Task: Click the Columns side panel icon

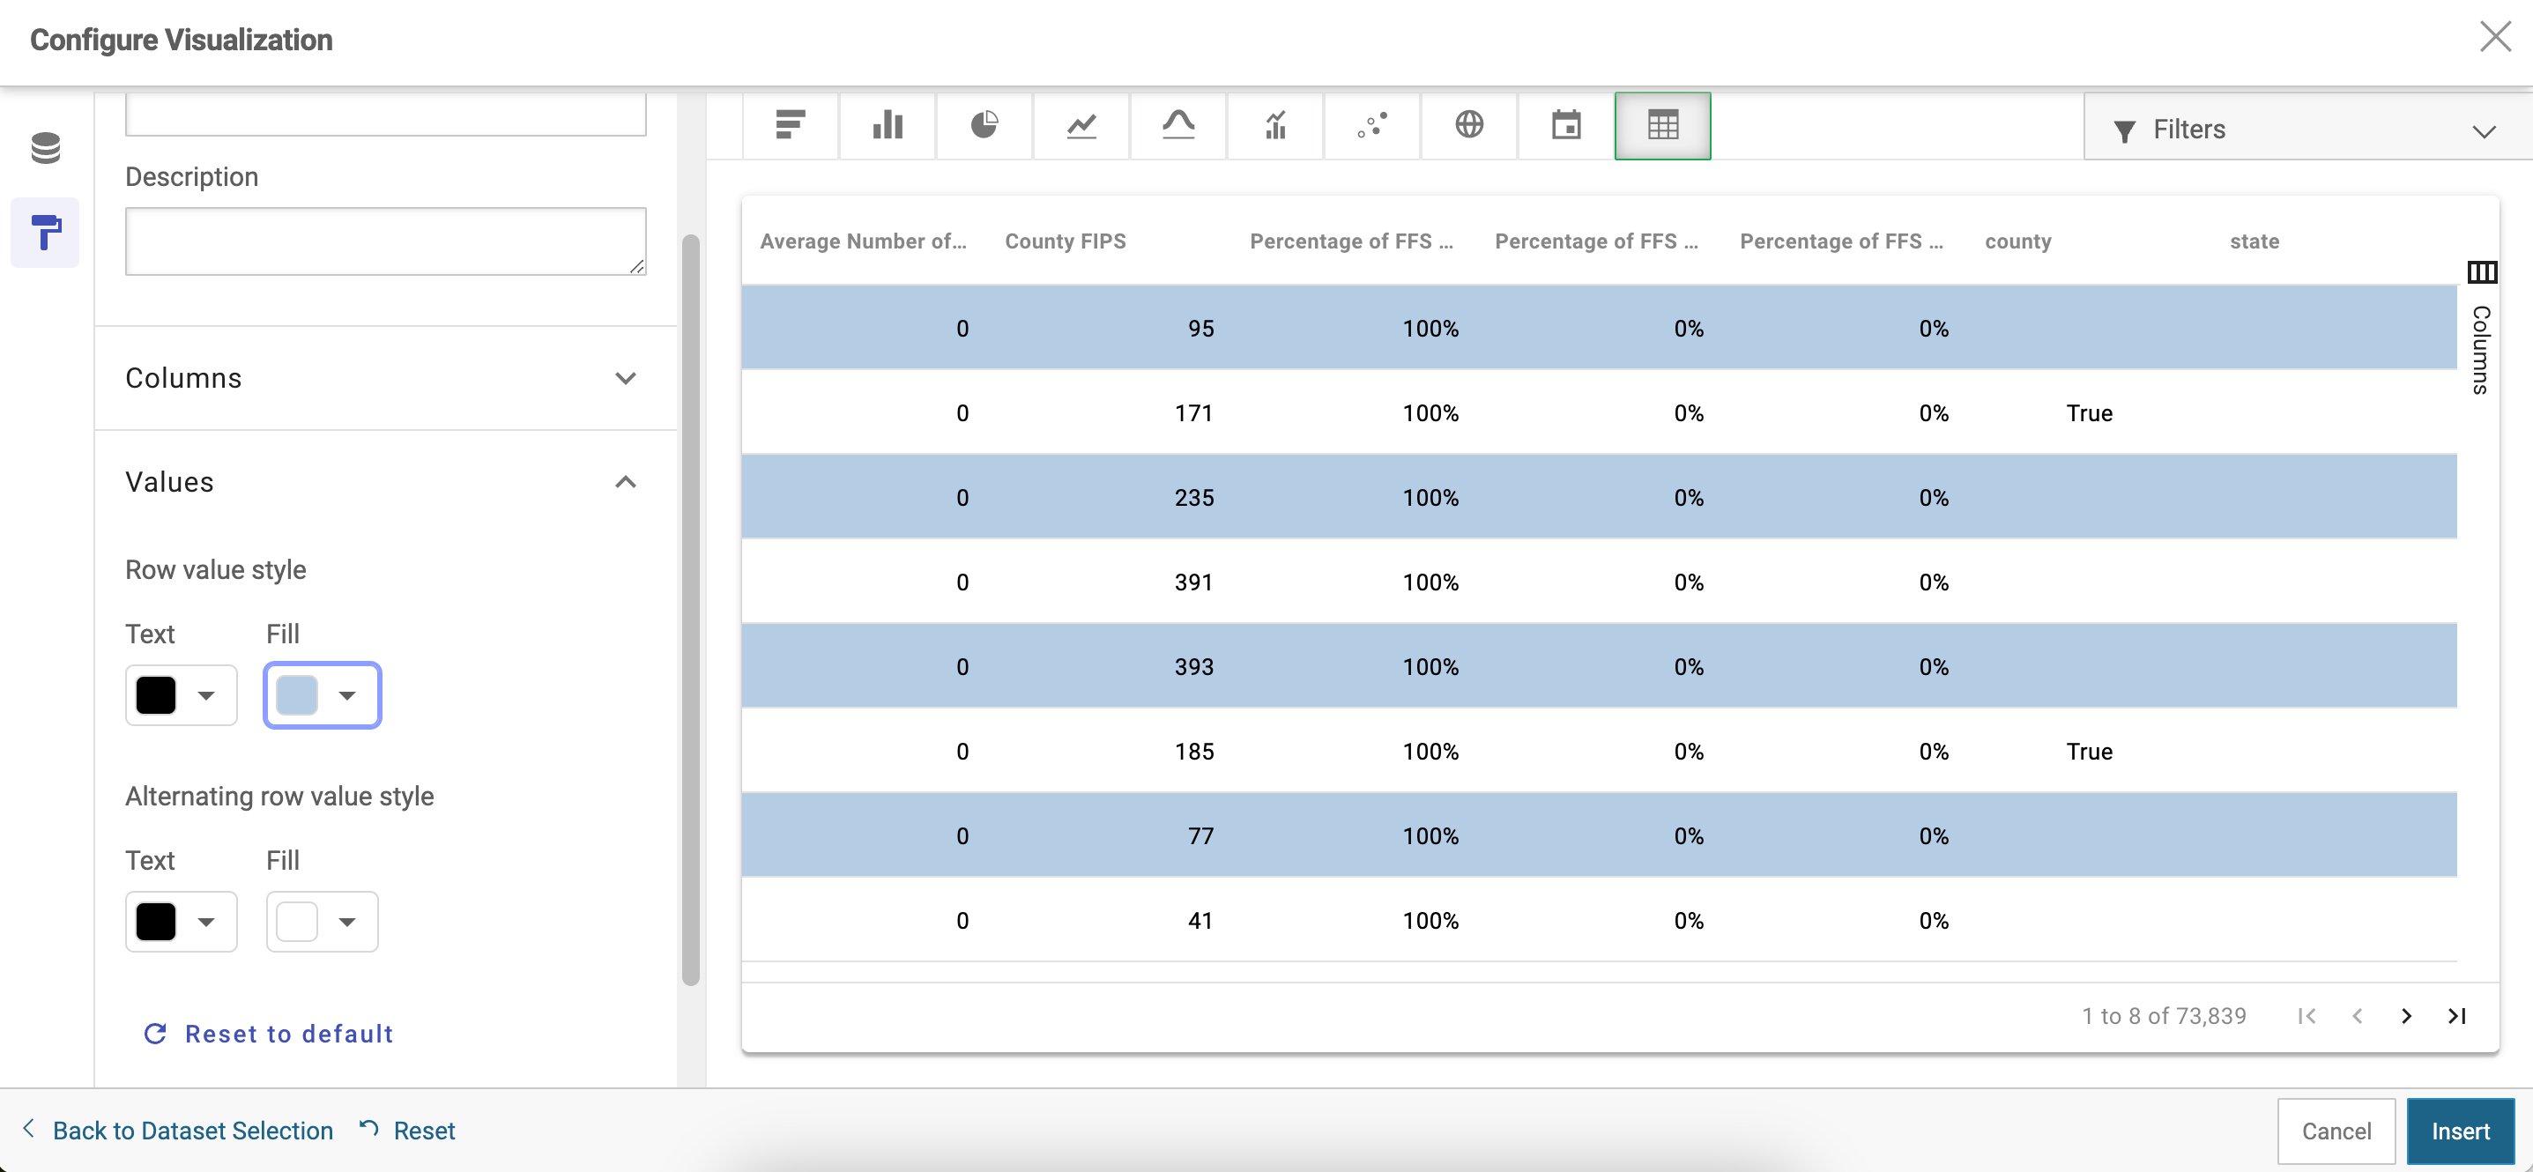Action: 2481,271
